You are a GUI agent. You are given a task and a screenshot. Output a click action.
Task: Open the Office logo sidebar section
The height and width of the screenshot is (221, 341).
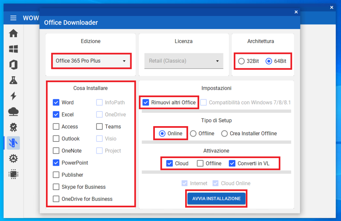point(13,65)
